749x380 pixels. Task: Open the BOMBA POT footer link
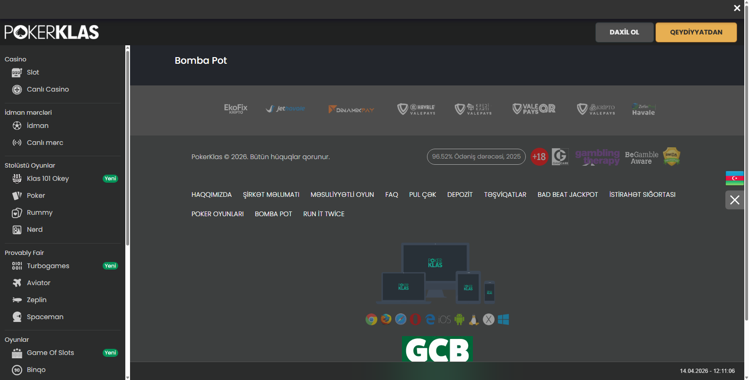click(273, 214)
